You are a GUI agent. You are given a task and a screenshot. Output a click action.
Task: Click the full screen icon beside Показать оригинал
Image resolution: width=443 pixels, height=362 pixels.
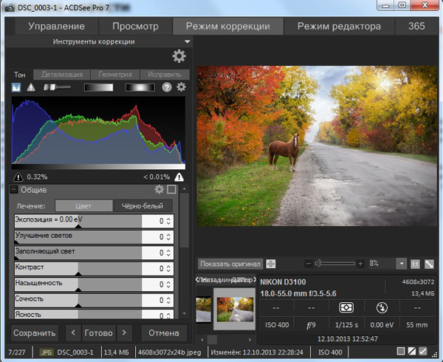271,263
